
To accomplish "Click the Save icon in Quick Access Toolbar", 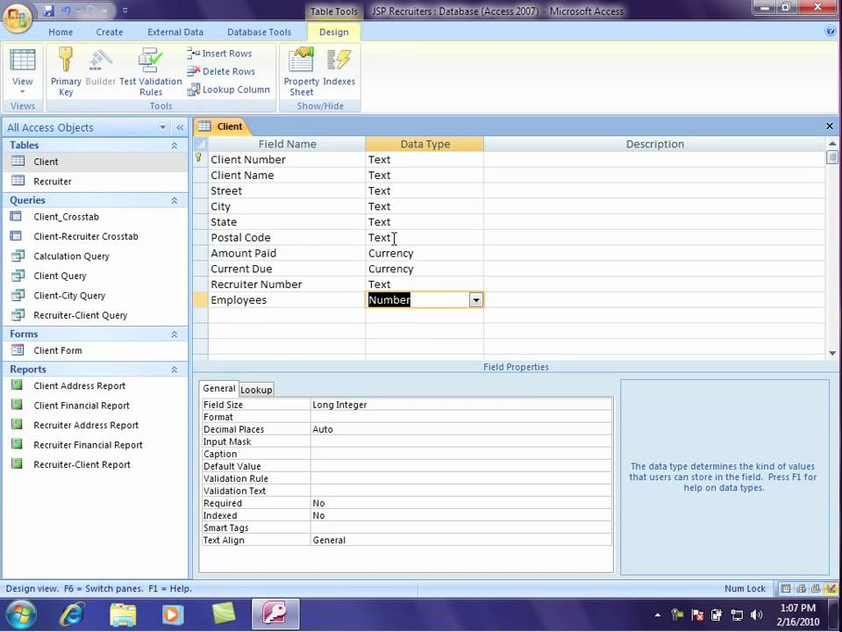I will pyautogui.click(x=49, y=11).
